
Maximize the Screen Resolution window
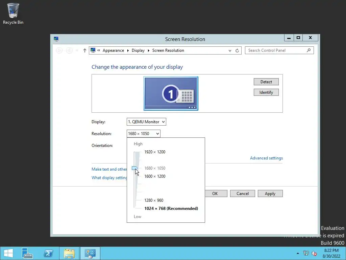tap(298, 38)
